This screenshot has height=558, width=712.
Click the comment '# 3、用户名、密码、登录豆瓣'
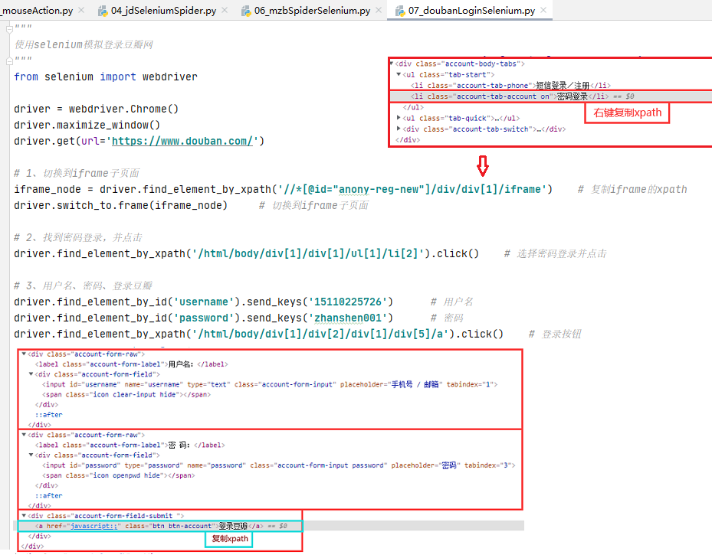click(83, 286)
